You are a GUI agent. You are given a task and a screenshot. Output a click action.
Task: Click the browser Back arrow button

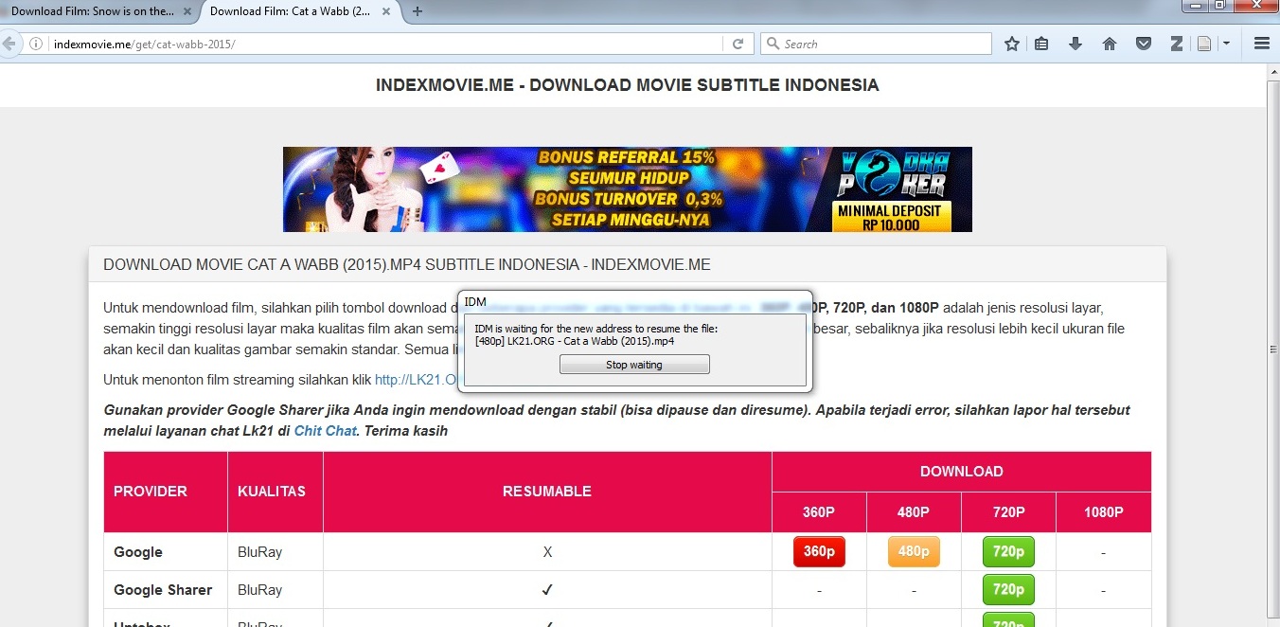[x=8, y=44]
